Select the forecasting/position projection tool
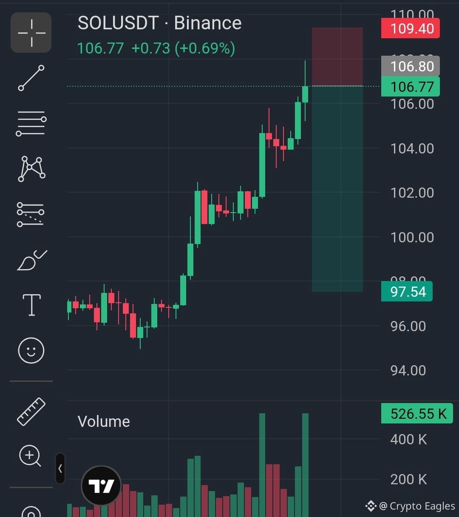 pyautogui.click(x=31, y=214)
